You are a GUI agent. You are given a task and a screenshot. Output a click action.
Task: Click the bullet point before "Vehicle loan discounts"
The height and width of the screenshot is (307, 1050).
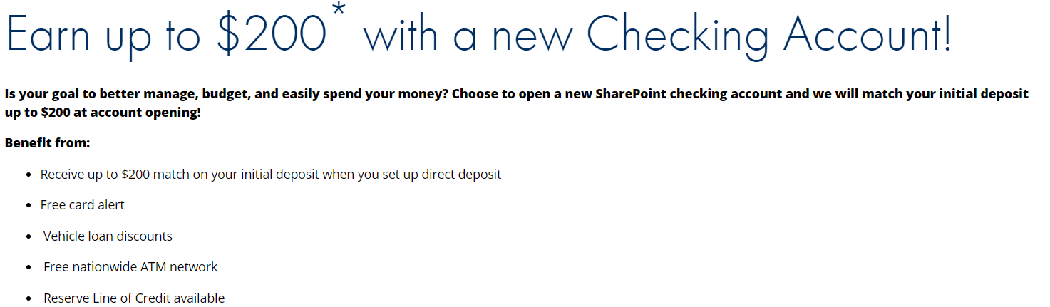pos(29,237)
